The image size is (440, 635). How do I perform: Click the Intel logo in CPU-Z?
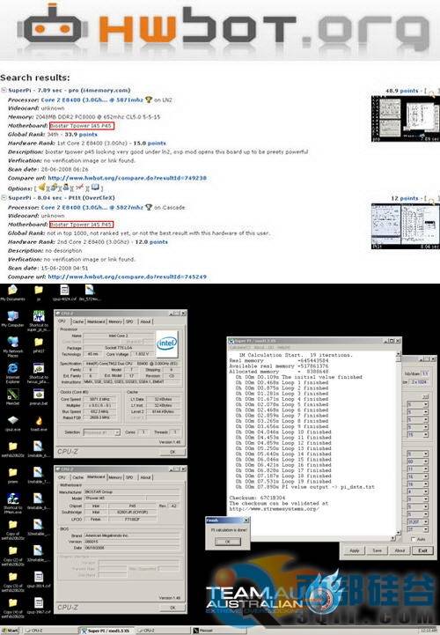(x=167, y=343)
